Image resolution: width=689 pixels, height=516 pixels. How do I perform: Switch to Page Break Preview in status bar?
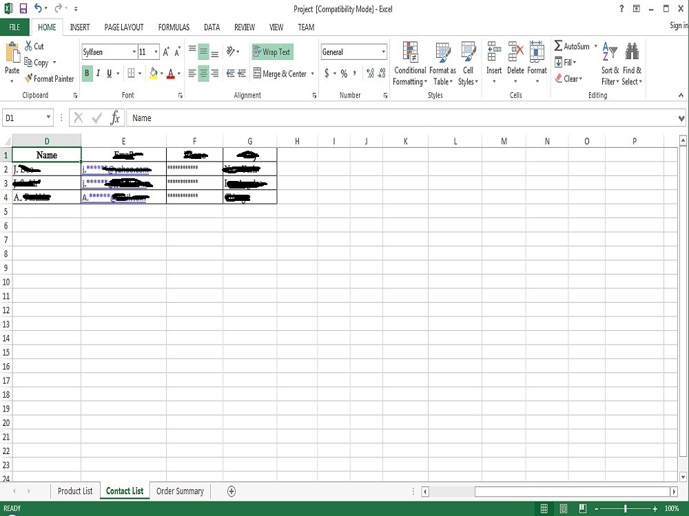point(583,508)
